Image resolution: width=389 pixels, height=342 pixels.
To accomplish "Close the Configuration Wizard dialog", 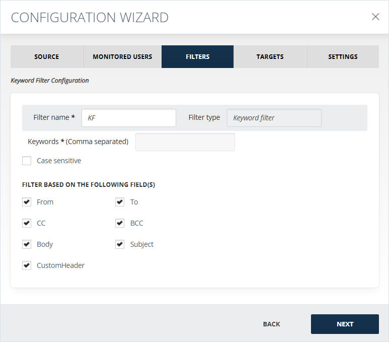I will click(x=375, y=17).
